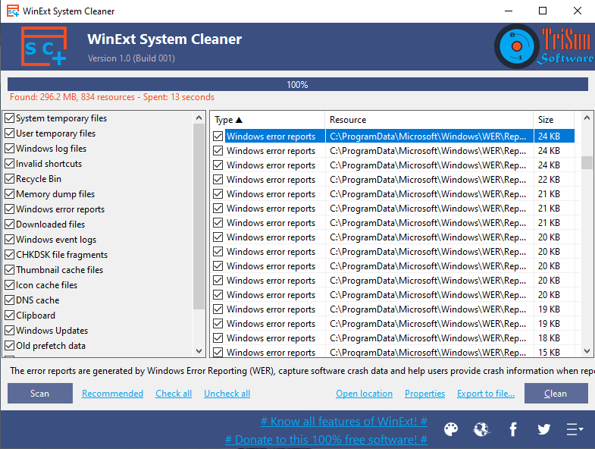Click the category list scrollbar thumb

[x=199, y=216]
